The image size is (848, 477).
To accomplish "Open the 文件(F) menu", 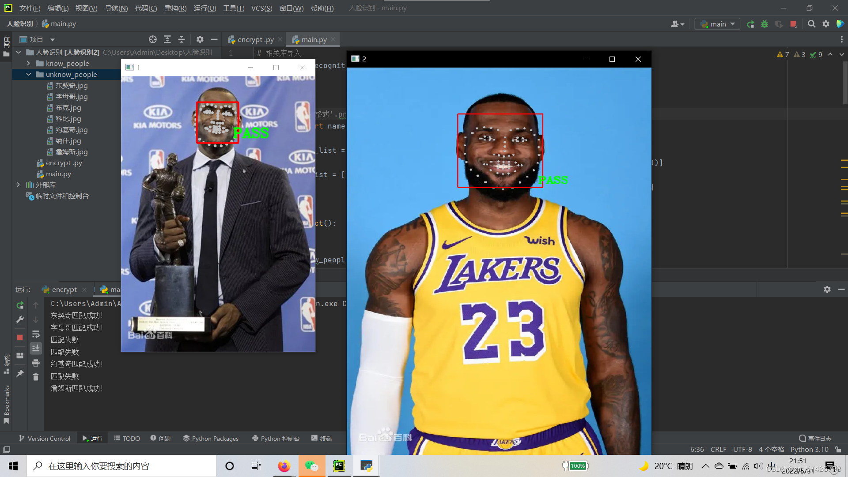I will (x=30, y=8).
